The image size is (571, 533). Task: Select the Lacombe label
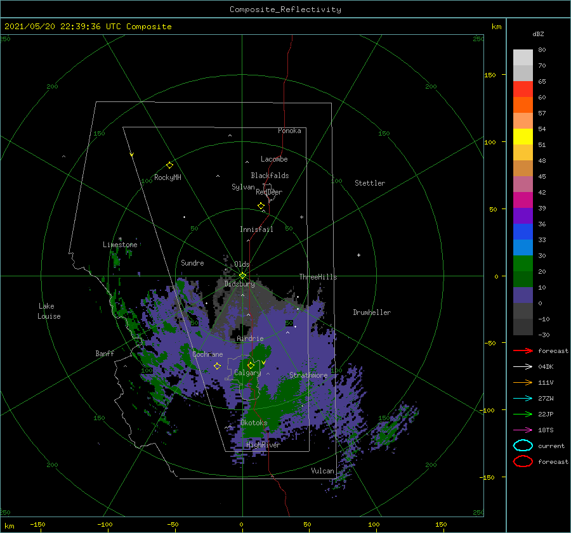274,159
